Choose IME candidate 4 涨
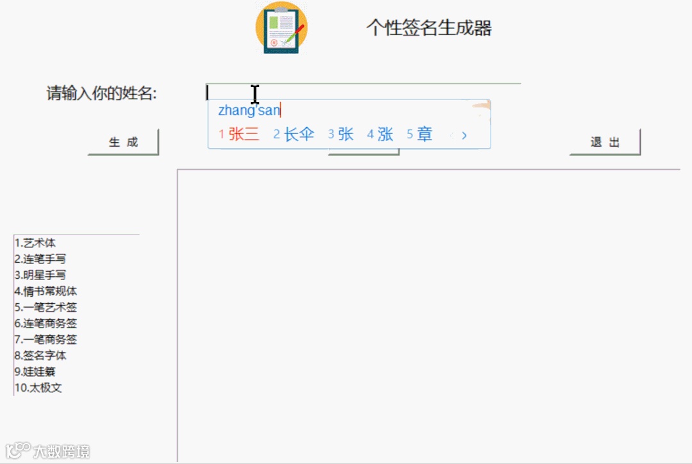The width and height of the screenshot is (692, 464). click(380, 134)
